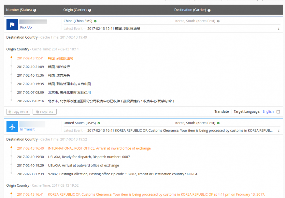Click China (China EMS) carrier name
Image resolution: width=285 pixels, height=198 pixels.
point(78,21)
